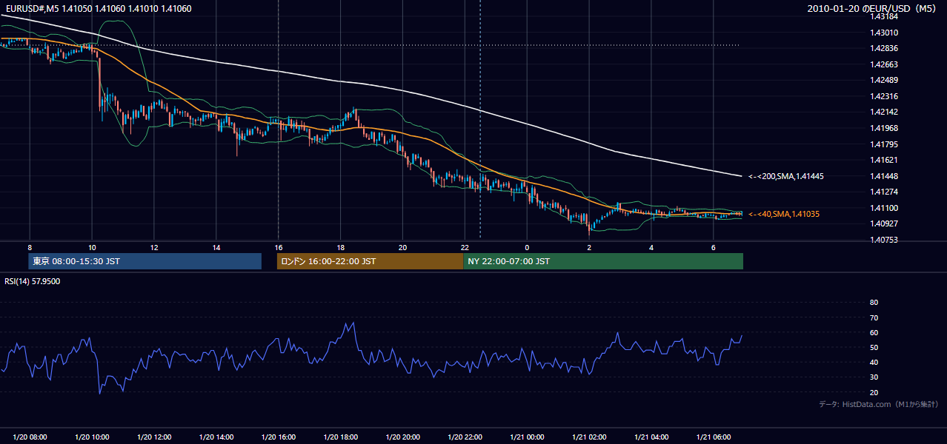The height and width of the screenshot is (444, 947).
Task: Click price axis value 1.43010
Action: [883, 33]
